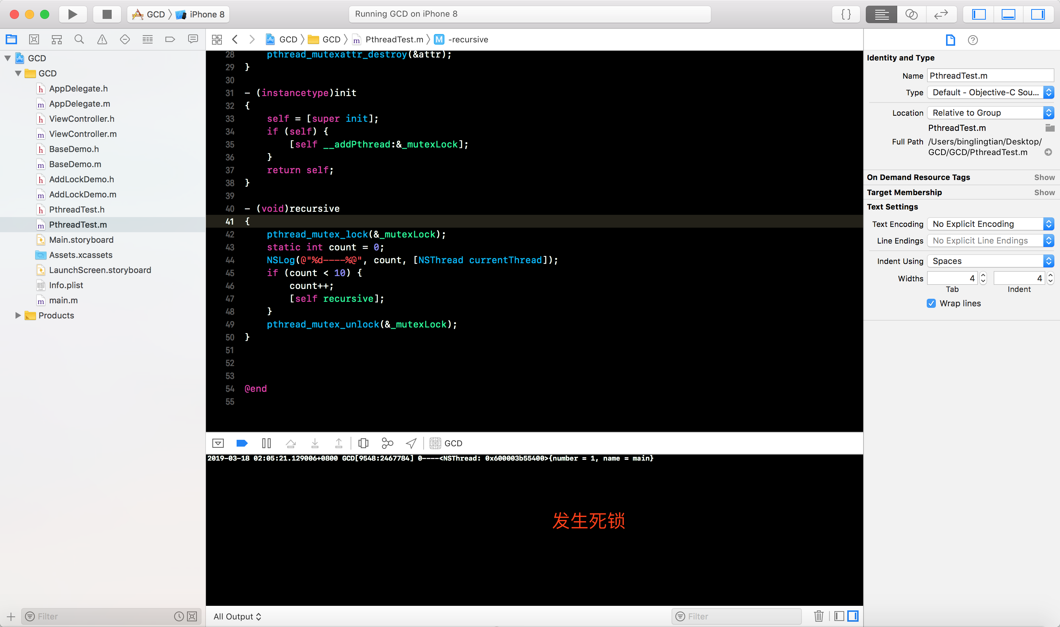Toggle the Debug area visibility

click(x=1008, y=14)
